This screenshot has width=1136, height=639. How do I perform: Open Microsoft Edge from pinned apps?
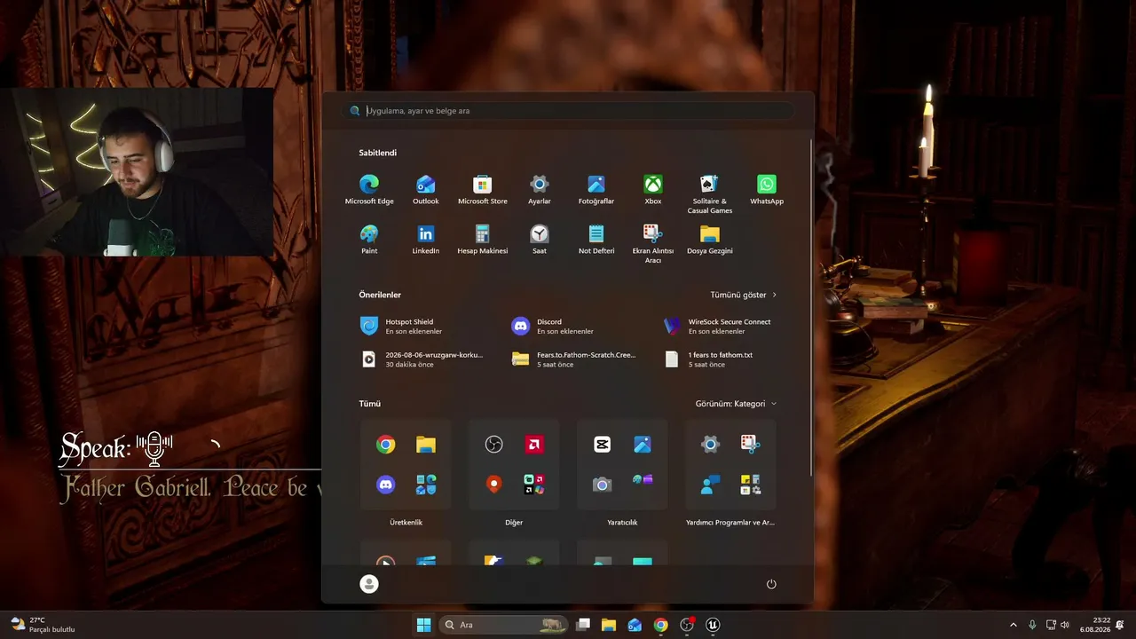369,190
